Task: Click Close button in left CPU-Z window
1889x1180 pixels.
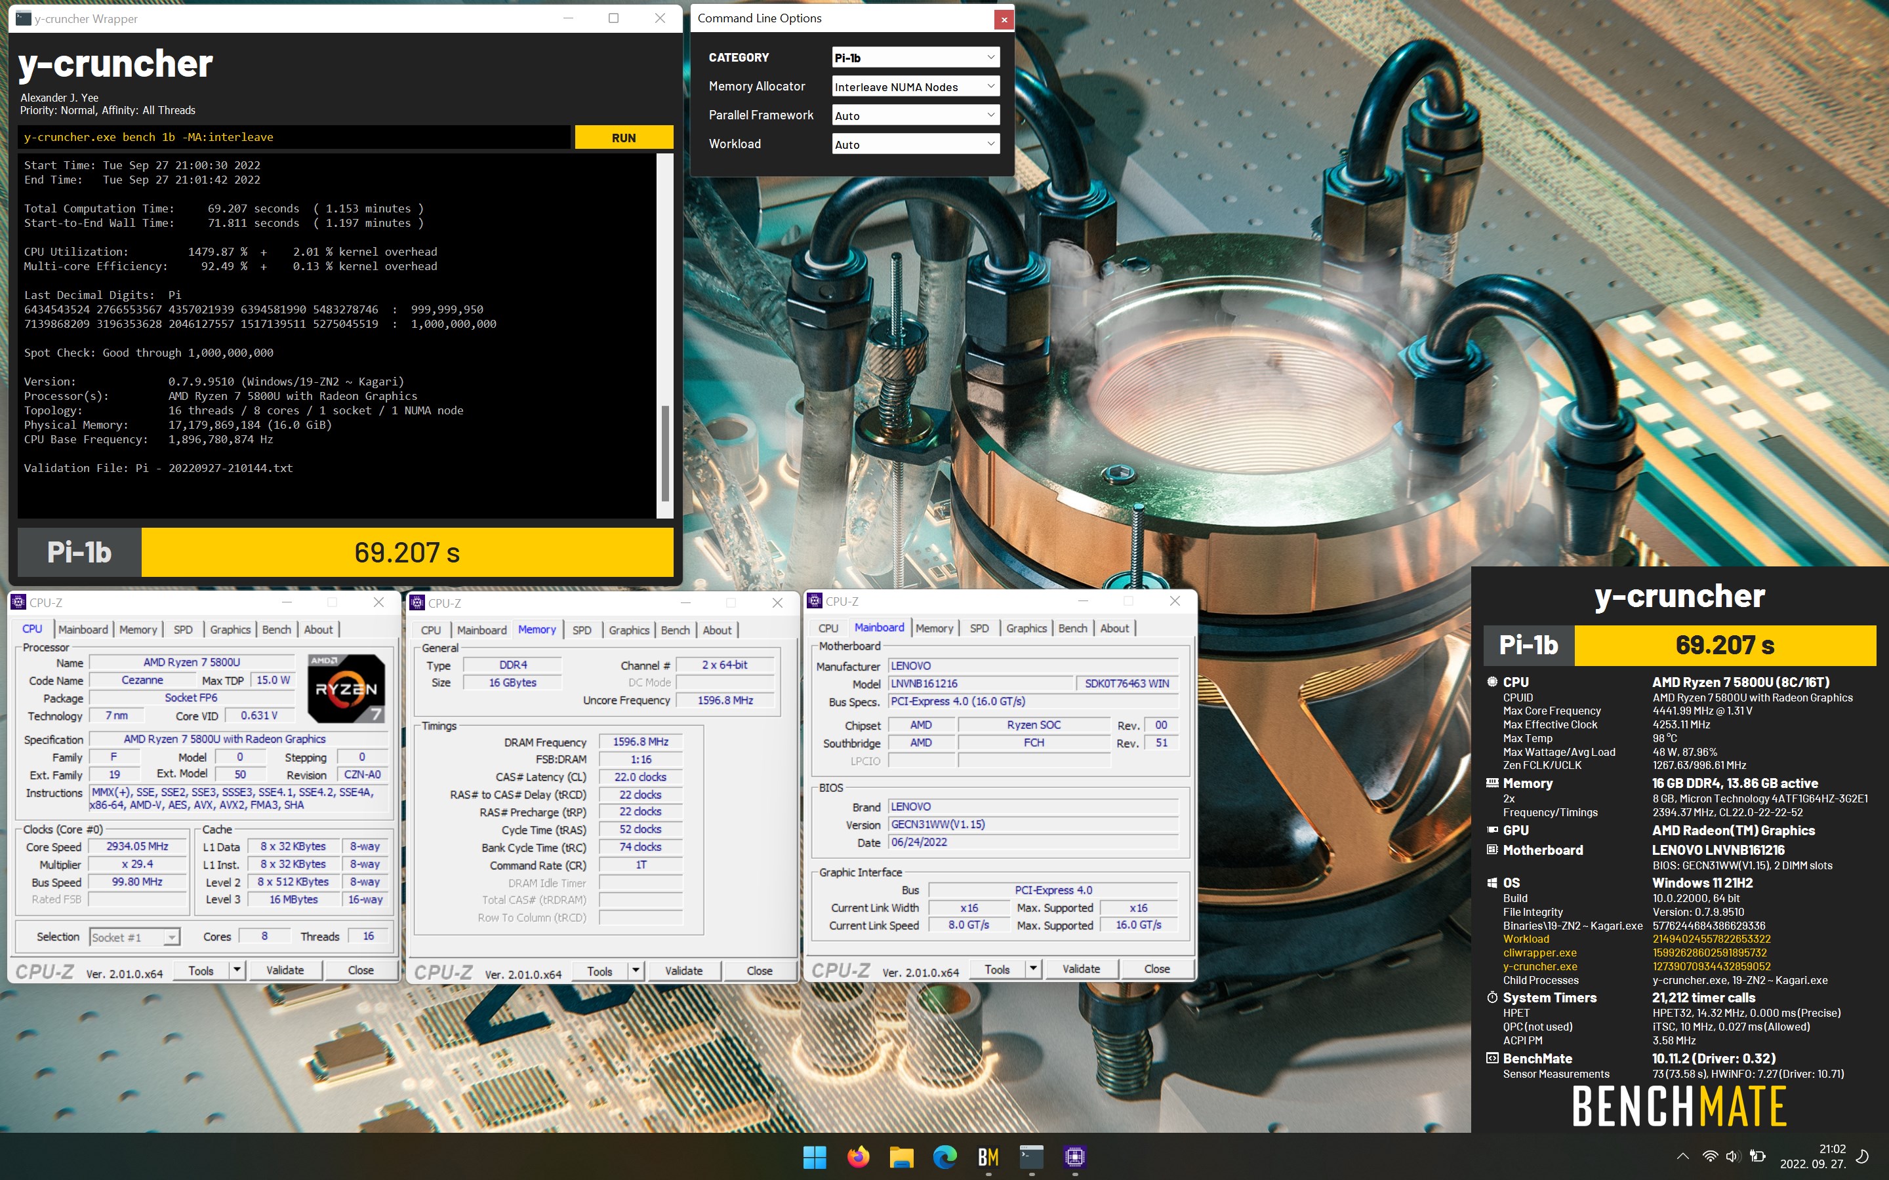Action: coord(361,971)
